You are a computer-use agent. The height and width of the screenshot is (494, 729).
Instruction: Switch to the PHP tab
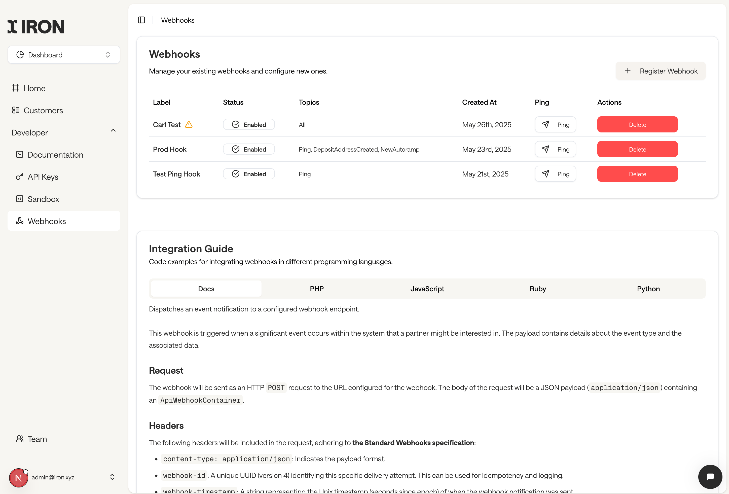(x=317, y=289)
